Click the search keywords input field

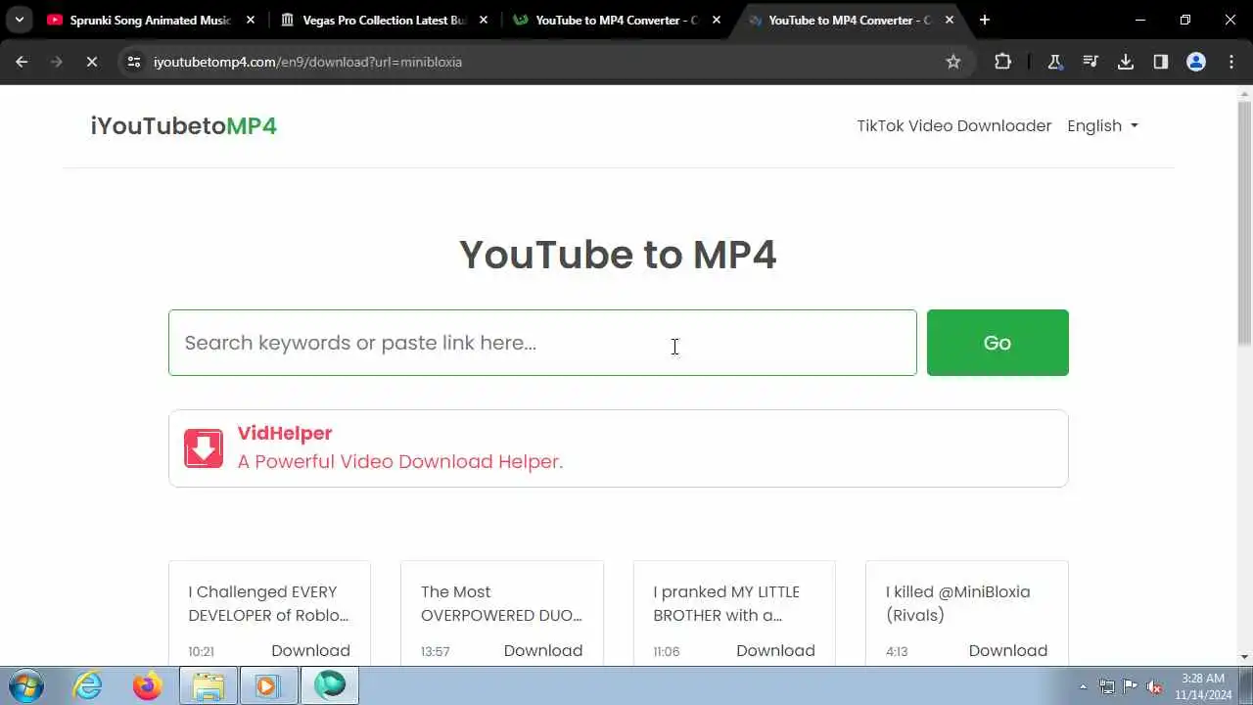(x=542, y=343)
